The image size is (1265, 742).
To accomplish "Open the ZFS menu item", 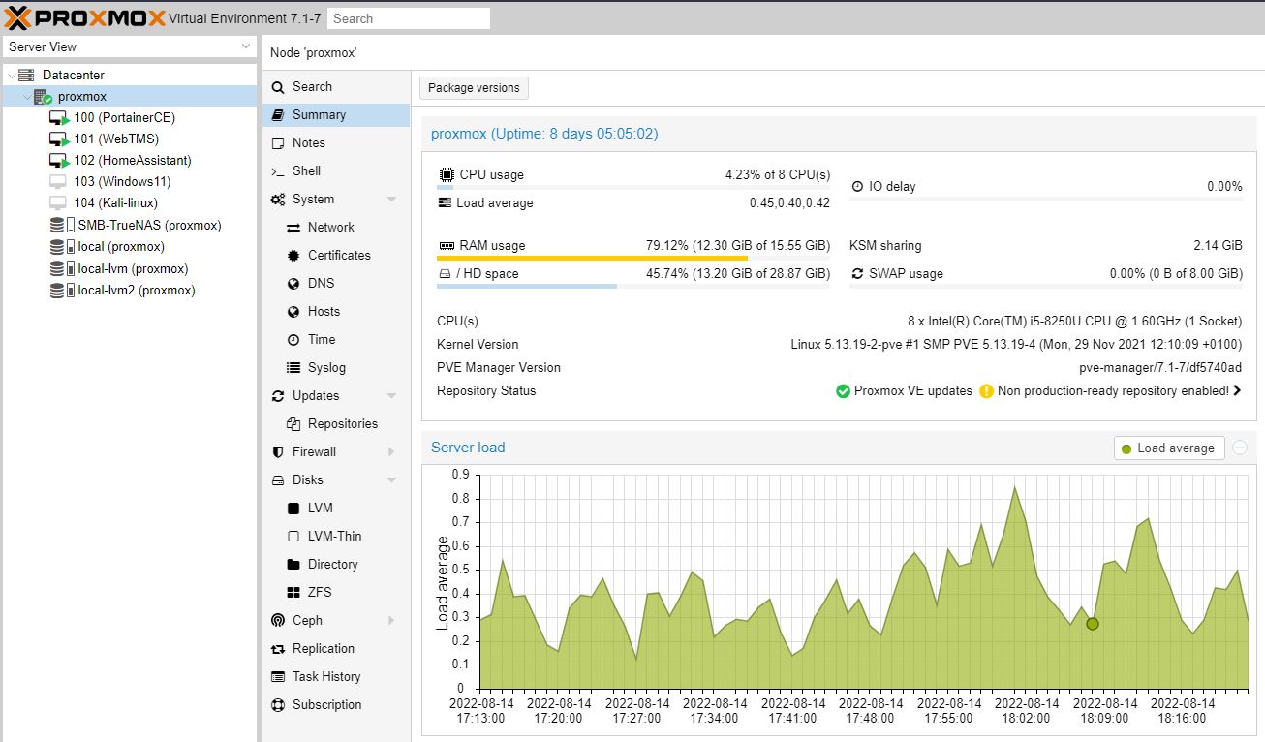I will point(336,592).
